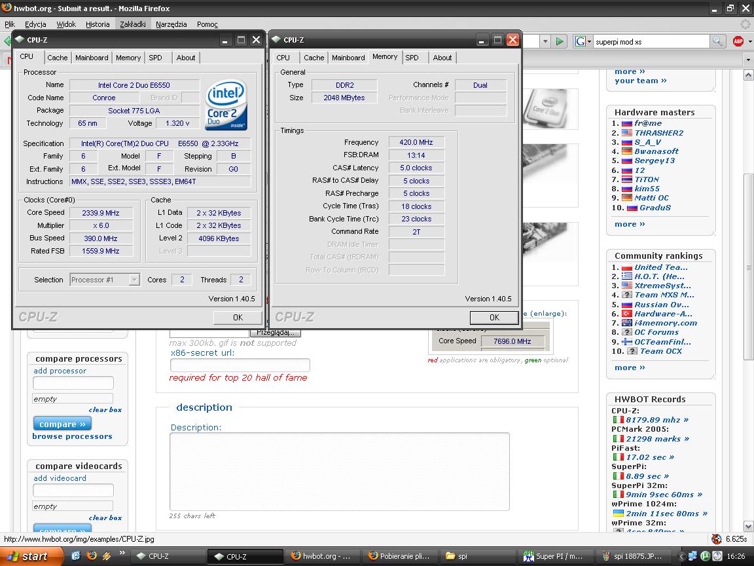The width and height of the screenshot is (754, 566).
Task: Click the compare button under compare processors
Action: pyautogui.click(x=62, y=424)
